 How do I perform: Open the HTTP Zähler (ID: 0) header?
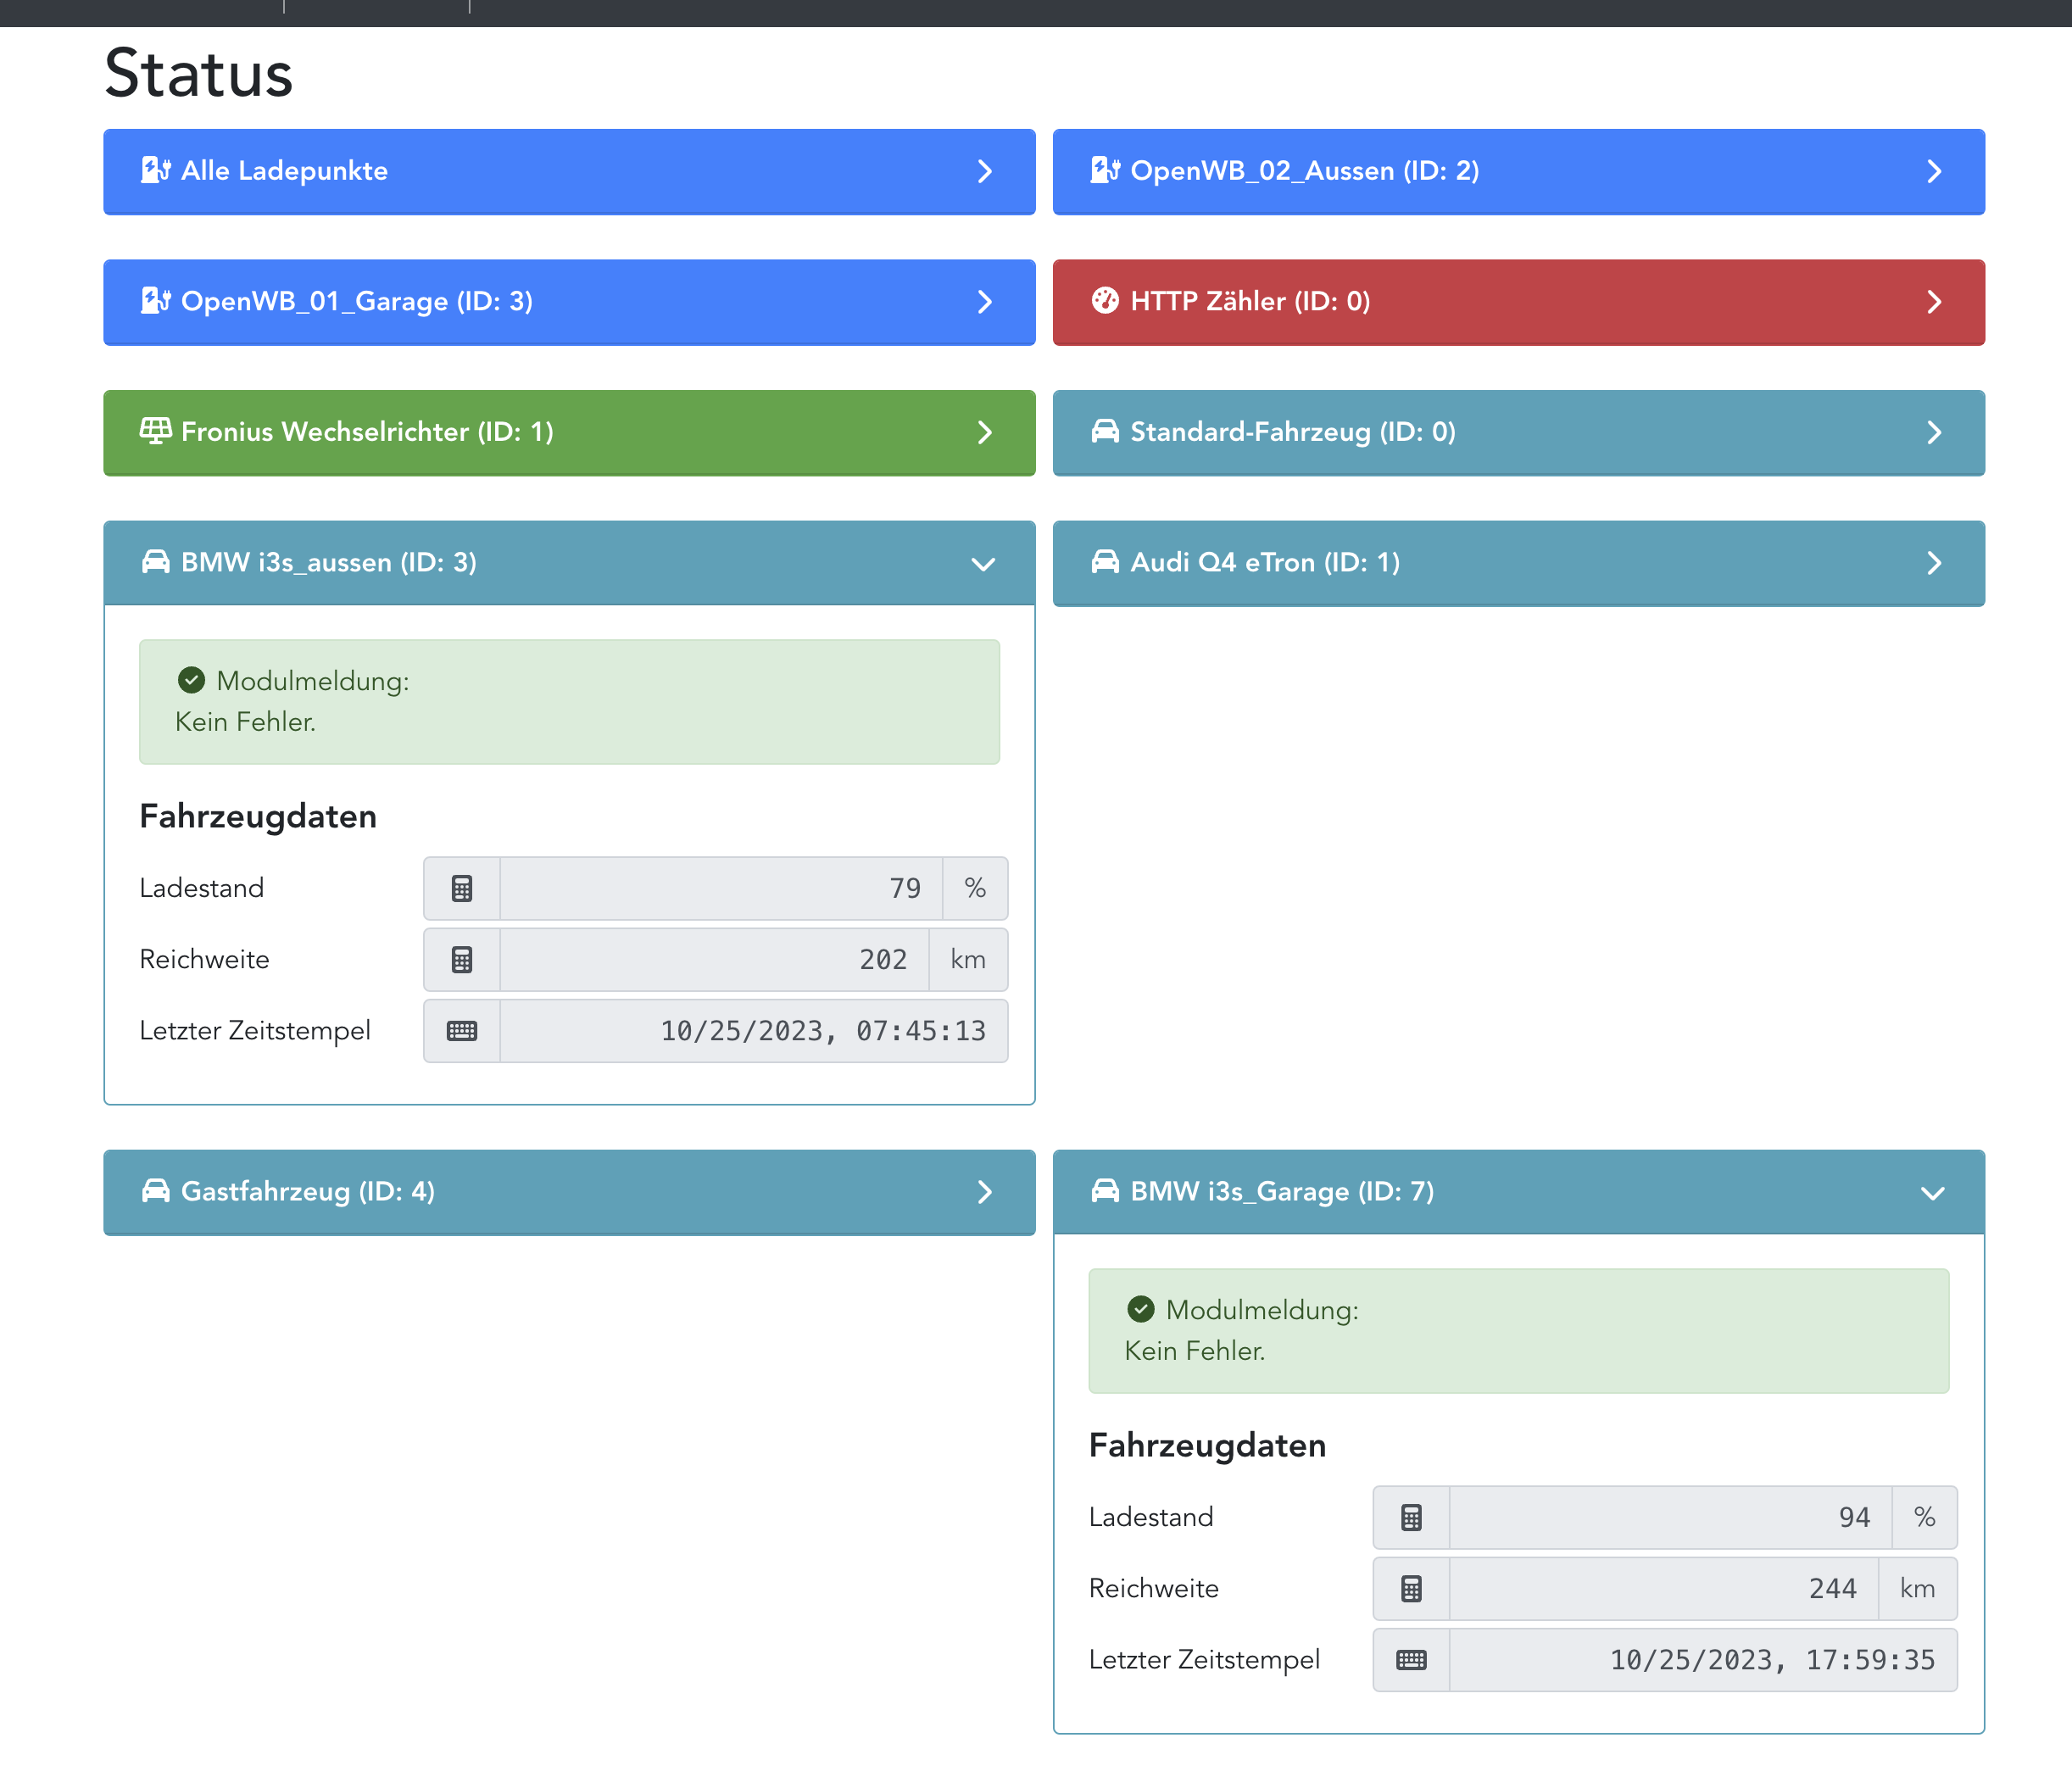pos(1249,301)
